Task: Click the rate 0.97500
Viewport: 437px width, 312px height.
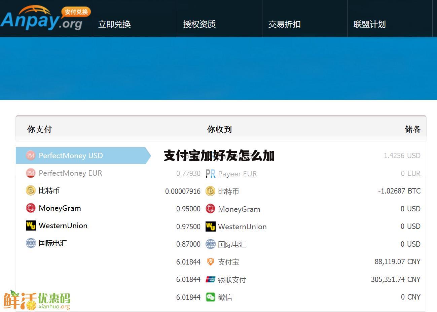Action: 188,227
